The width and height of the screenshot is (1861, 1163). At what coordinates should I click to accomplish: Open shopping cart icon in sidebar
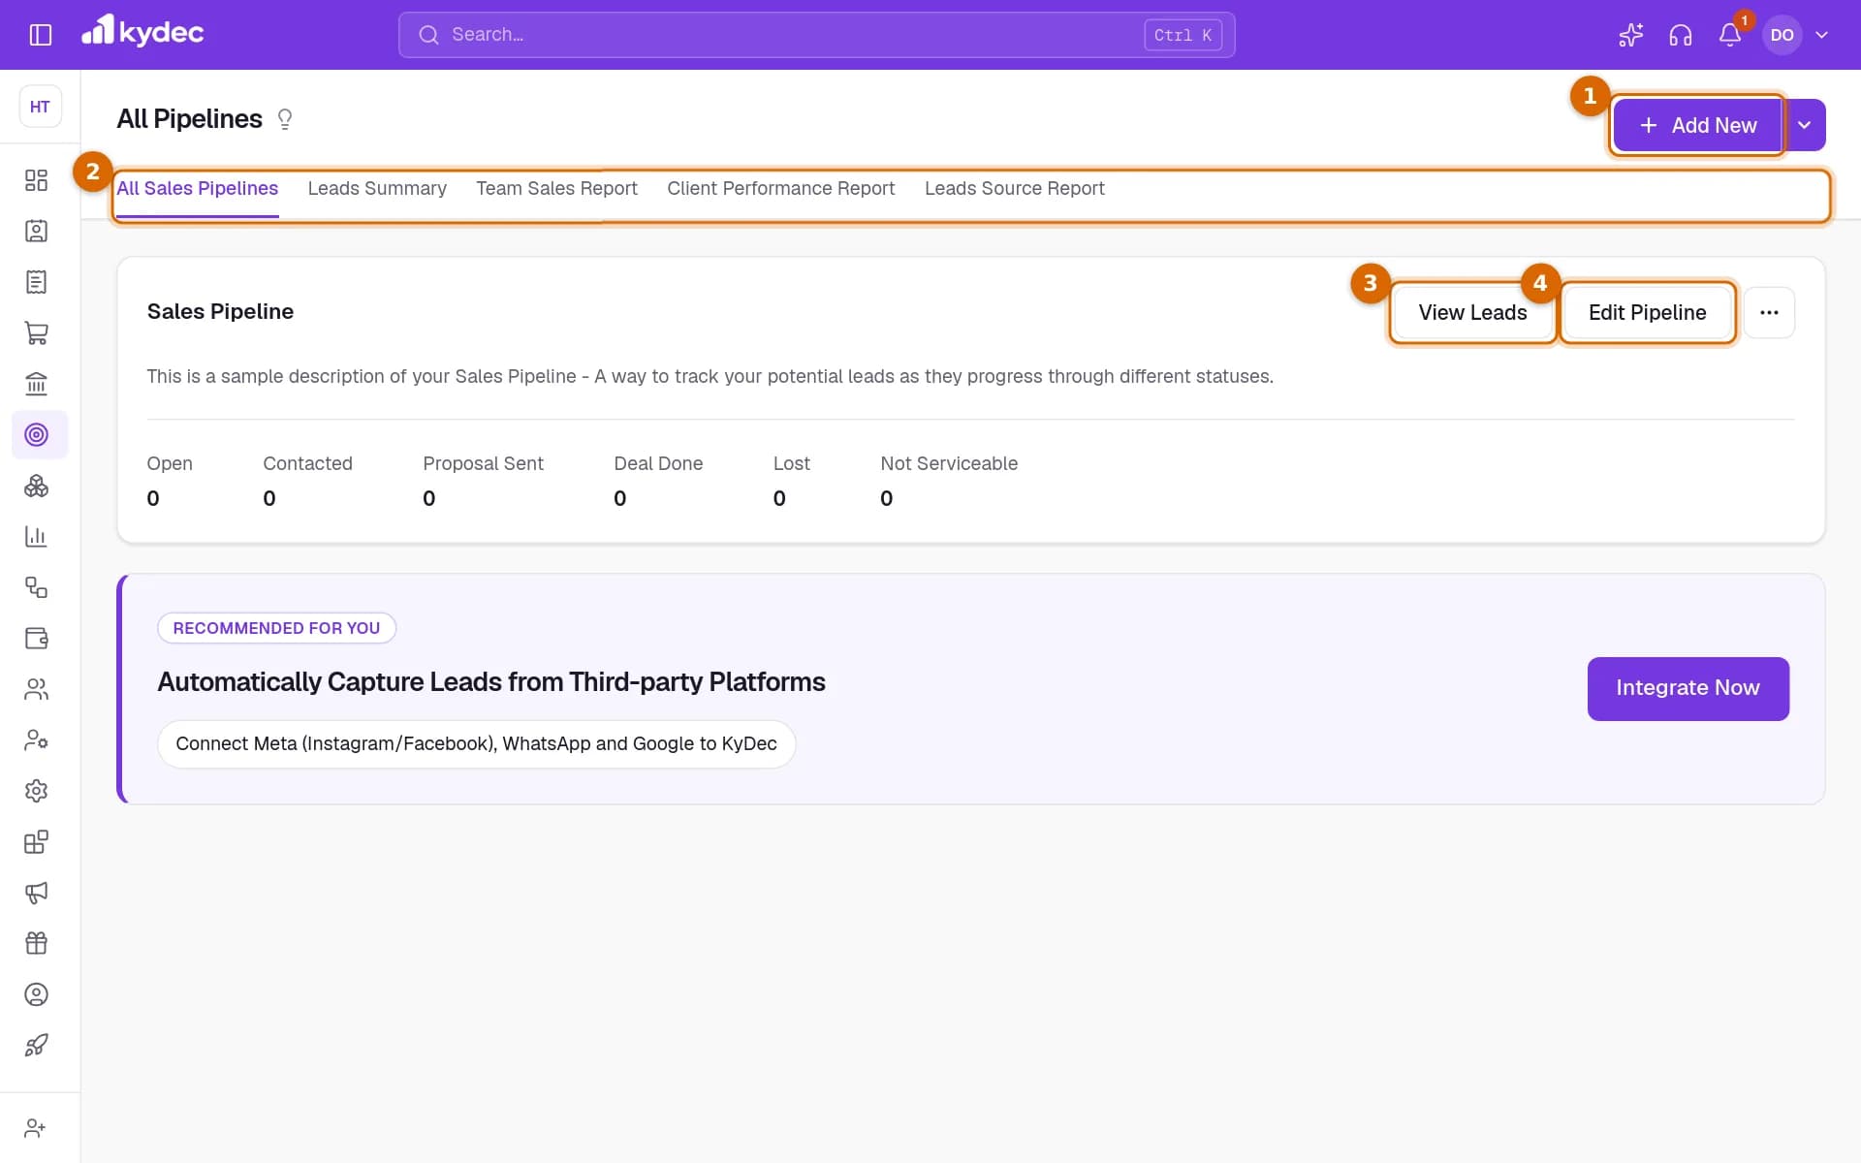point(37,332)
